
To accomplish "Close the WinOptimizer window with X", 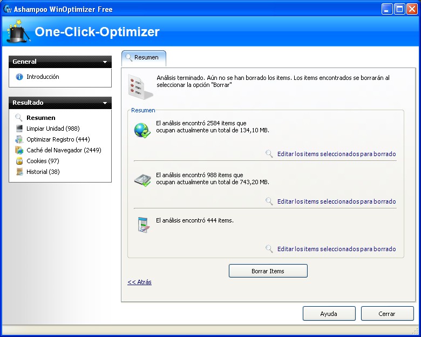I will [412, 9].
